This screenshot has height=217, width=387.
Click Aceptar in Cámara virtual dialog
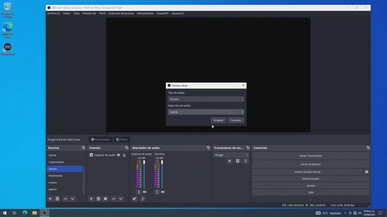[218, 121]
